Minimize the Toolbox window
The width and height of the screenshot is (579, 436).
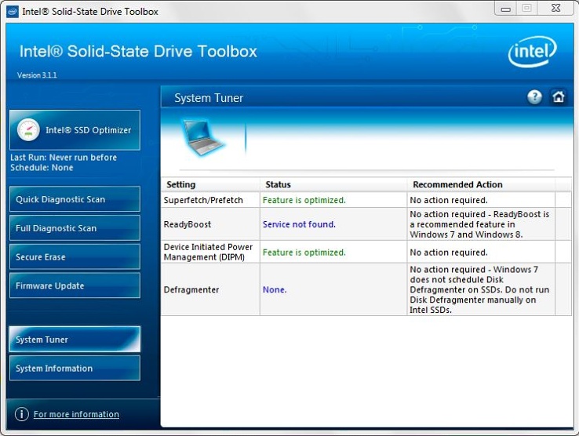coord(505,9)
